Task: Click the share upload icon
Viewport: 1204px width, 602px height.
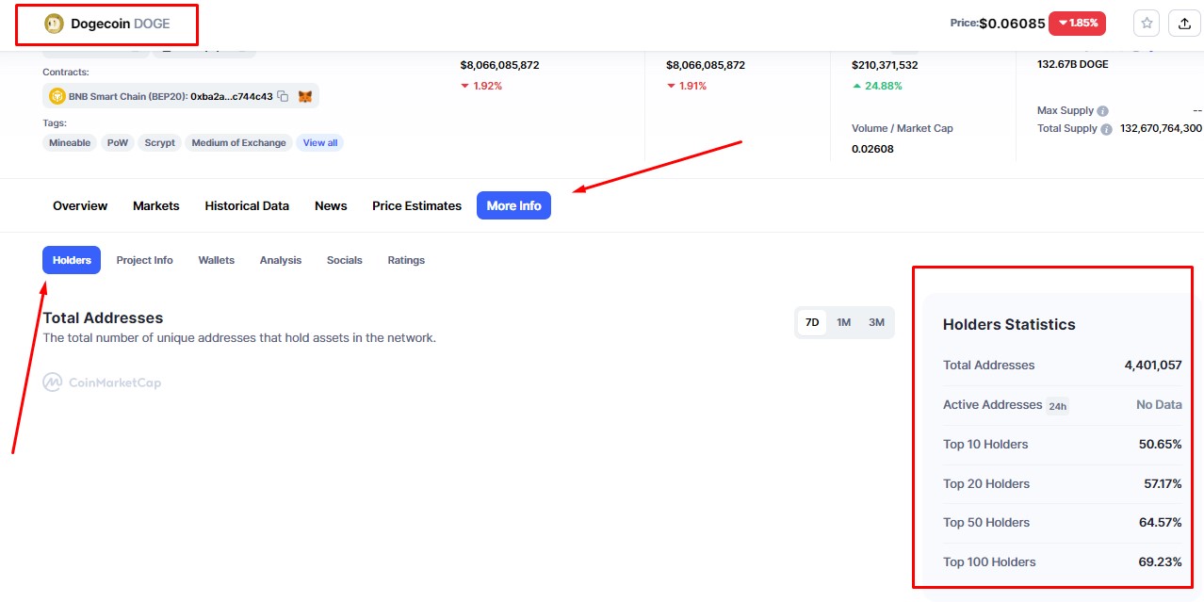Action: coord(1184,24)
